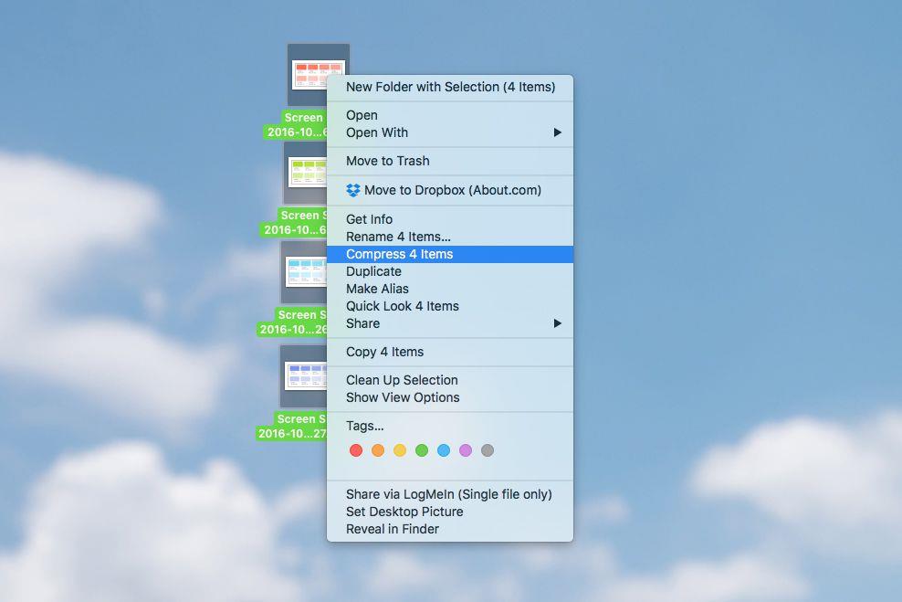Click Duplicate in the context menu

pos(450,271)
